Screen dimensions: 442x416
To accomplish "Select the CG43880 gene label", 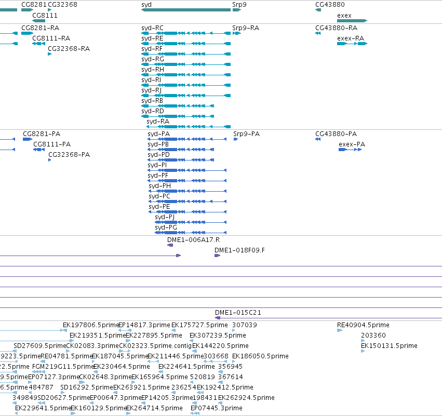I will (330, 5).
